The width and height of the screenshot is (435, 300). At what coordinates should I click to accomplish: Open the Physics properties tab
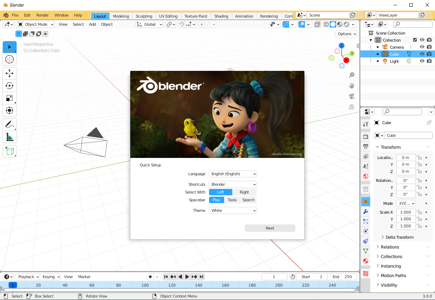[x=366, y=231]
